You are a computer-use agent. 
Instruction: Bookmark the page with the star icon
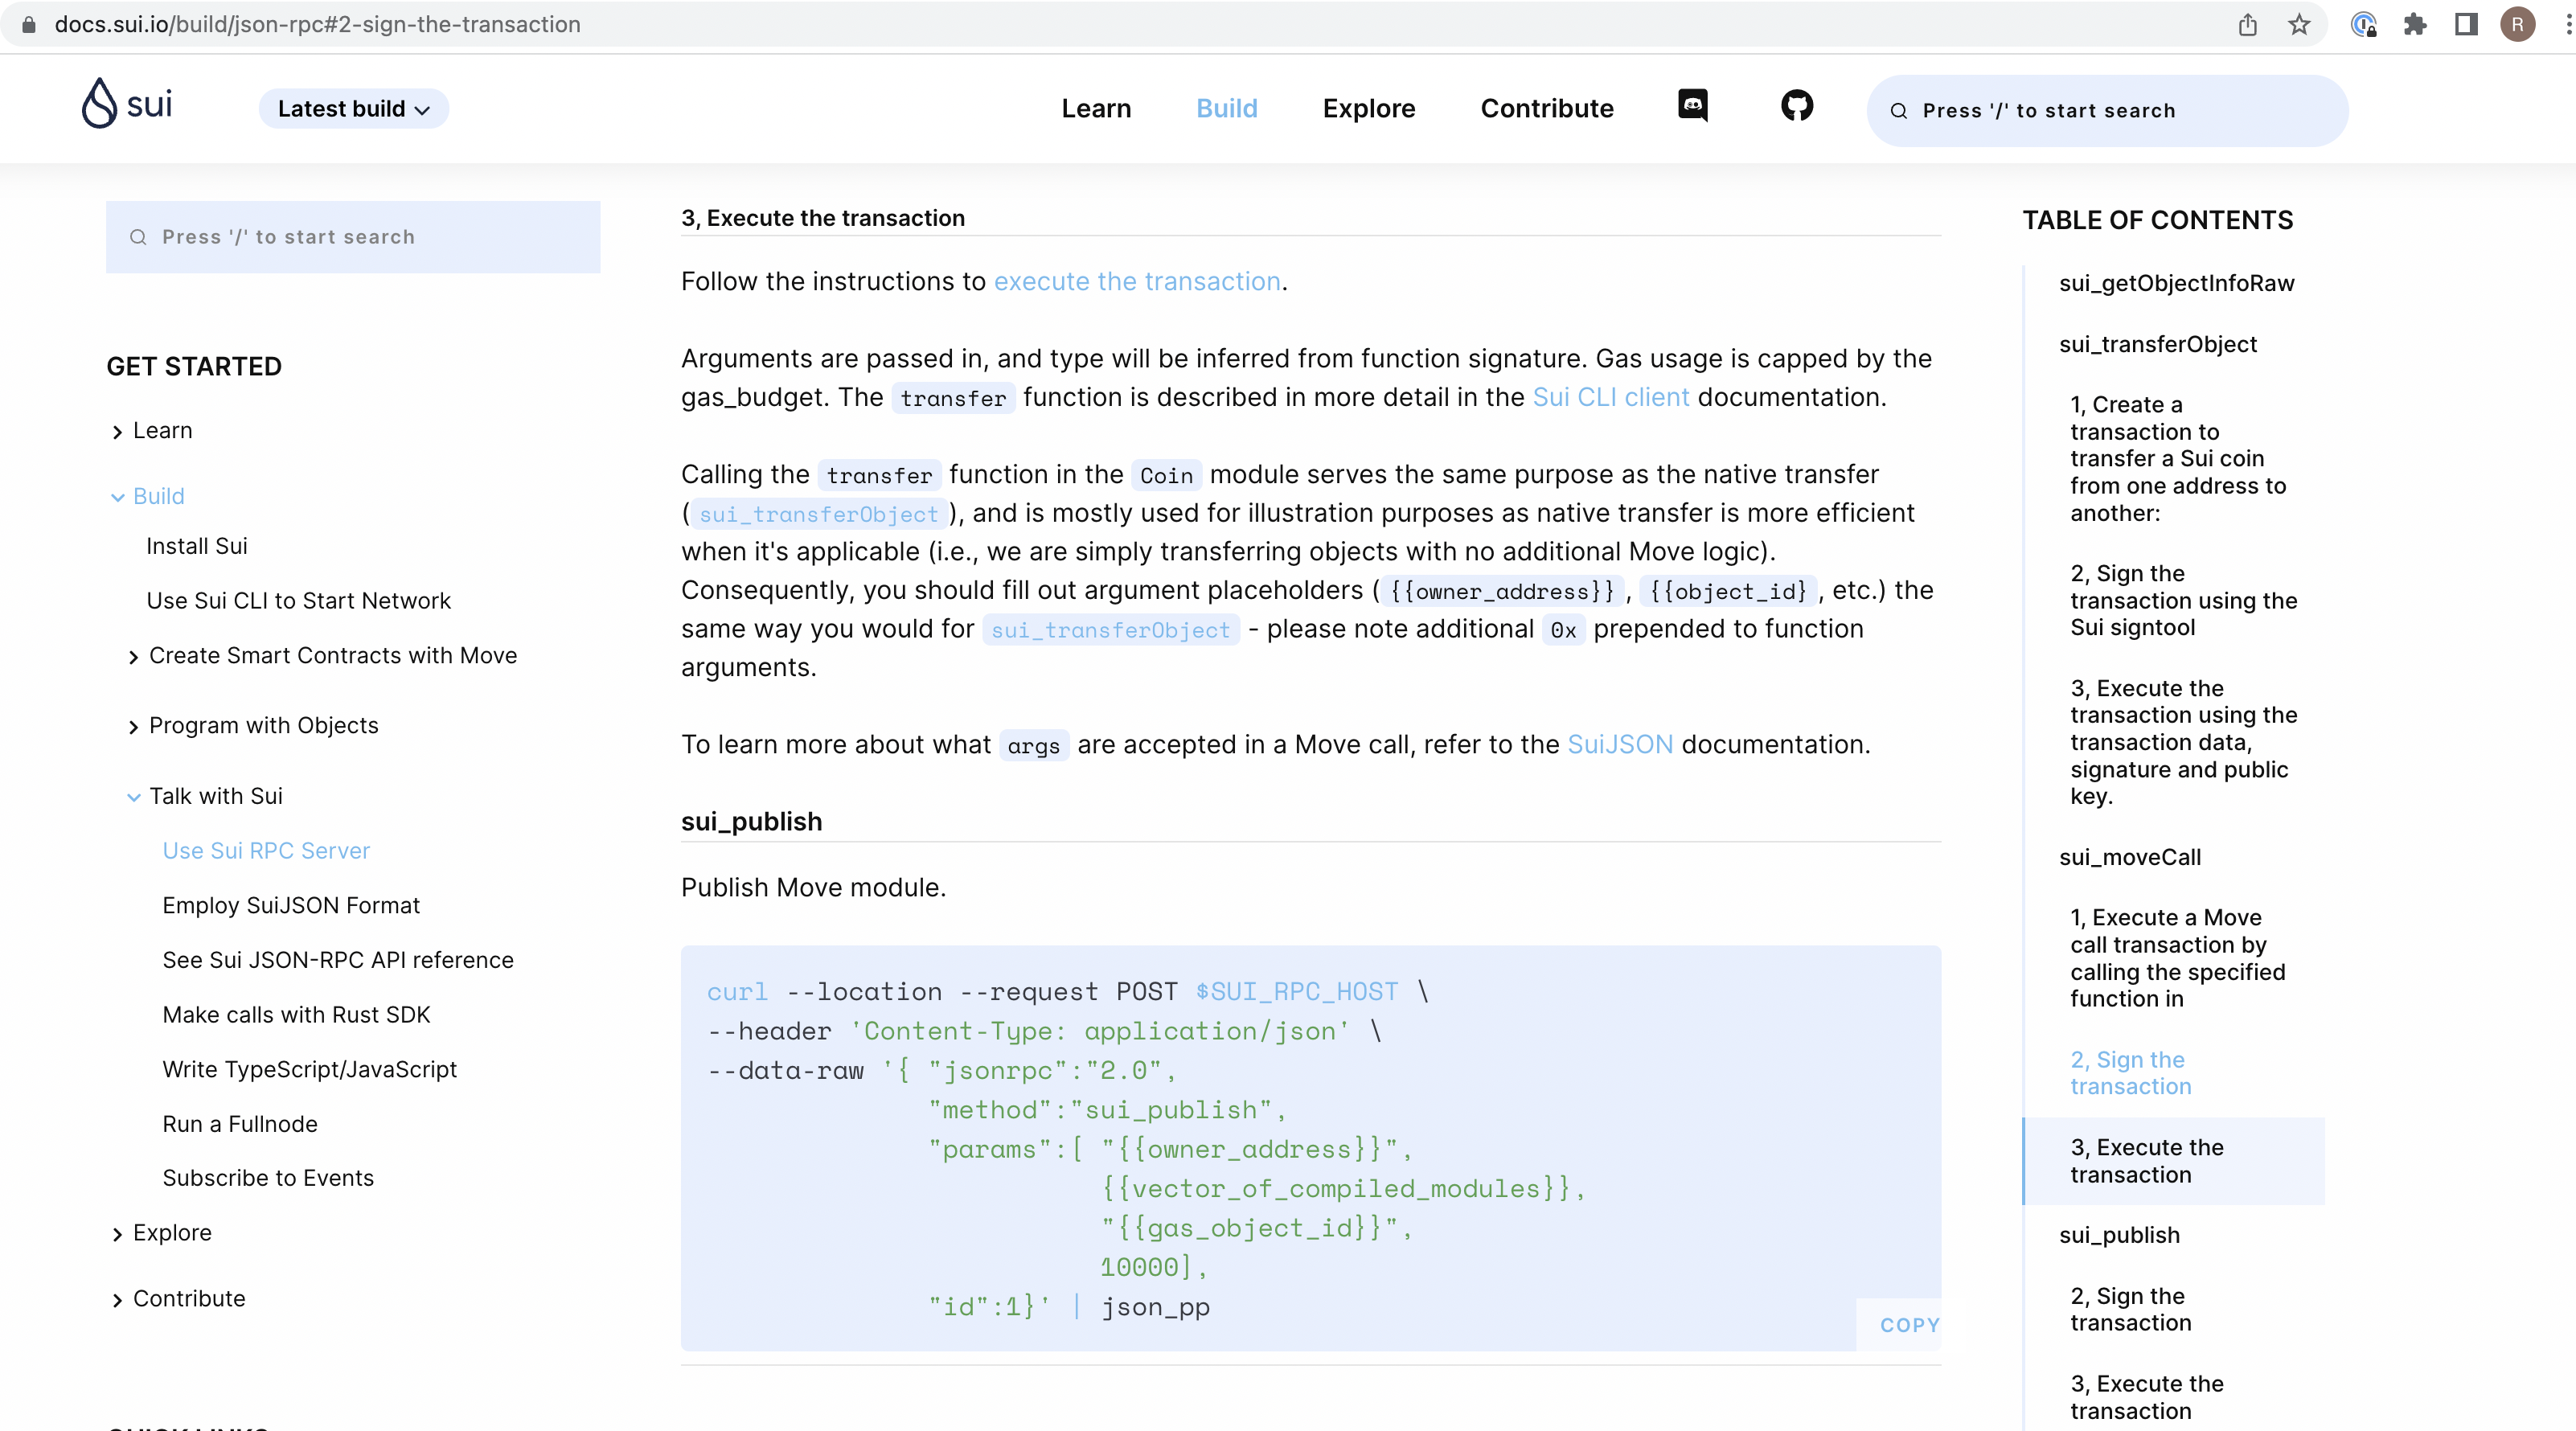pos(2299,24)
